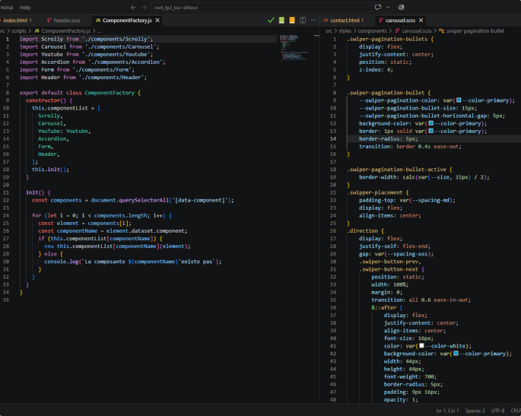Click line number 8 in ComponentFactory.js gutter

coord(8,93)
